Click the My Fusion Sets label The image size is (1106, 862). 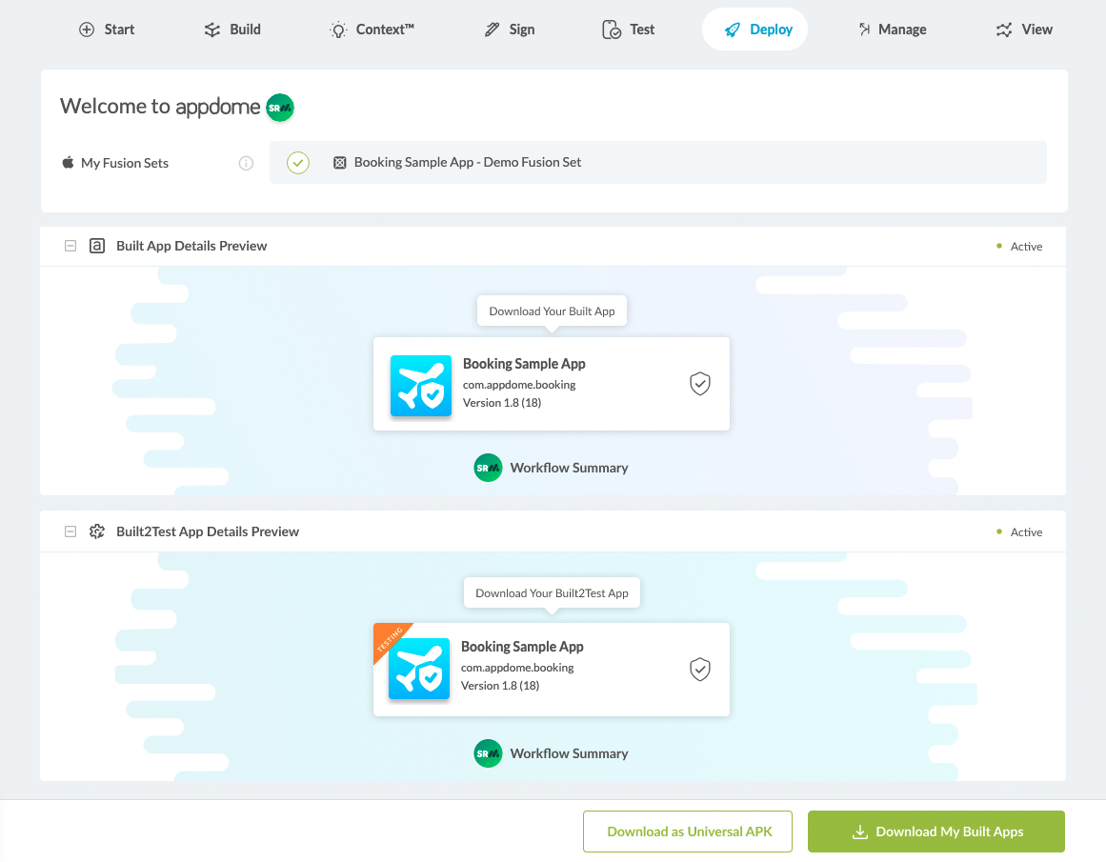tap(125, 163)
